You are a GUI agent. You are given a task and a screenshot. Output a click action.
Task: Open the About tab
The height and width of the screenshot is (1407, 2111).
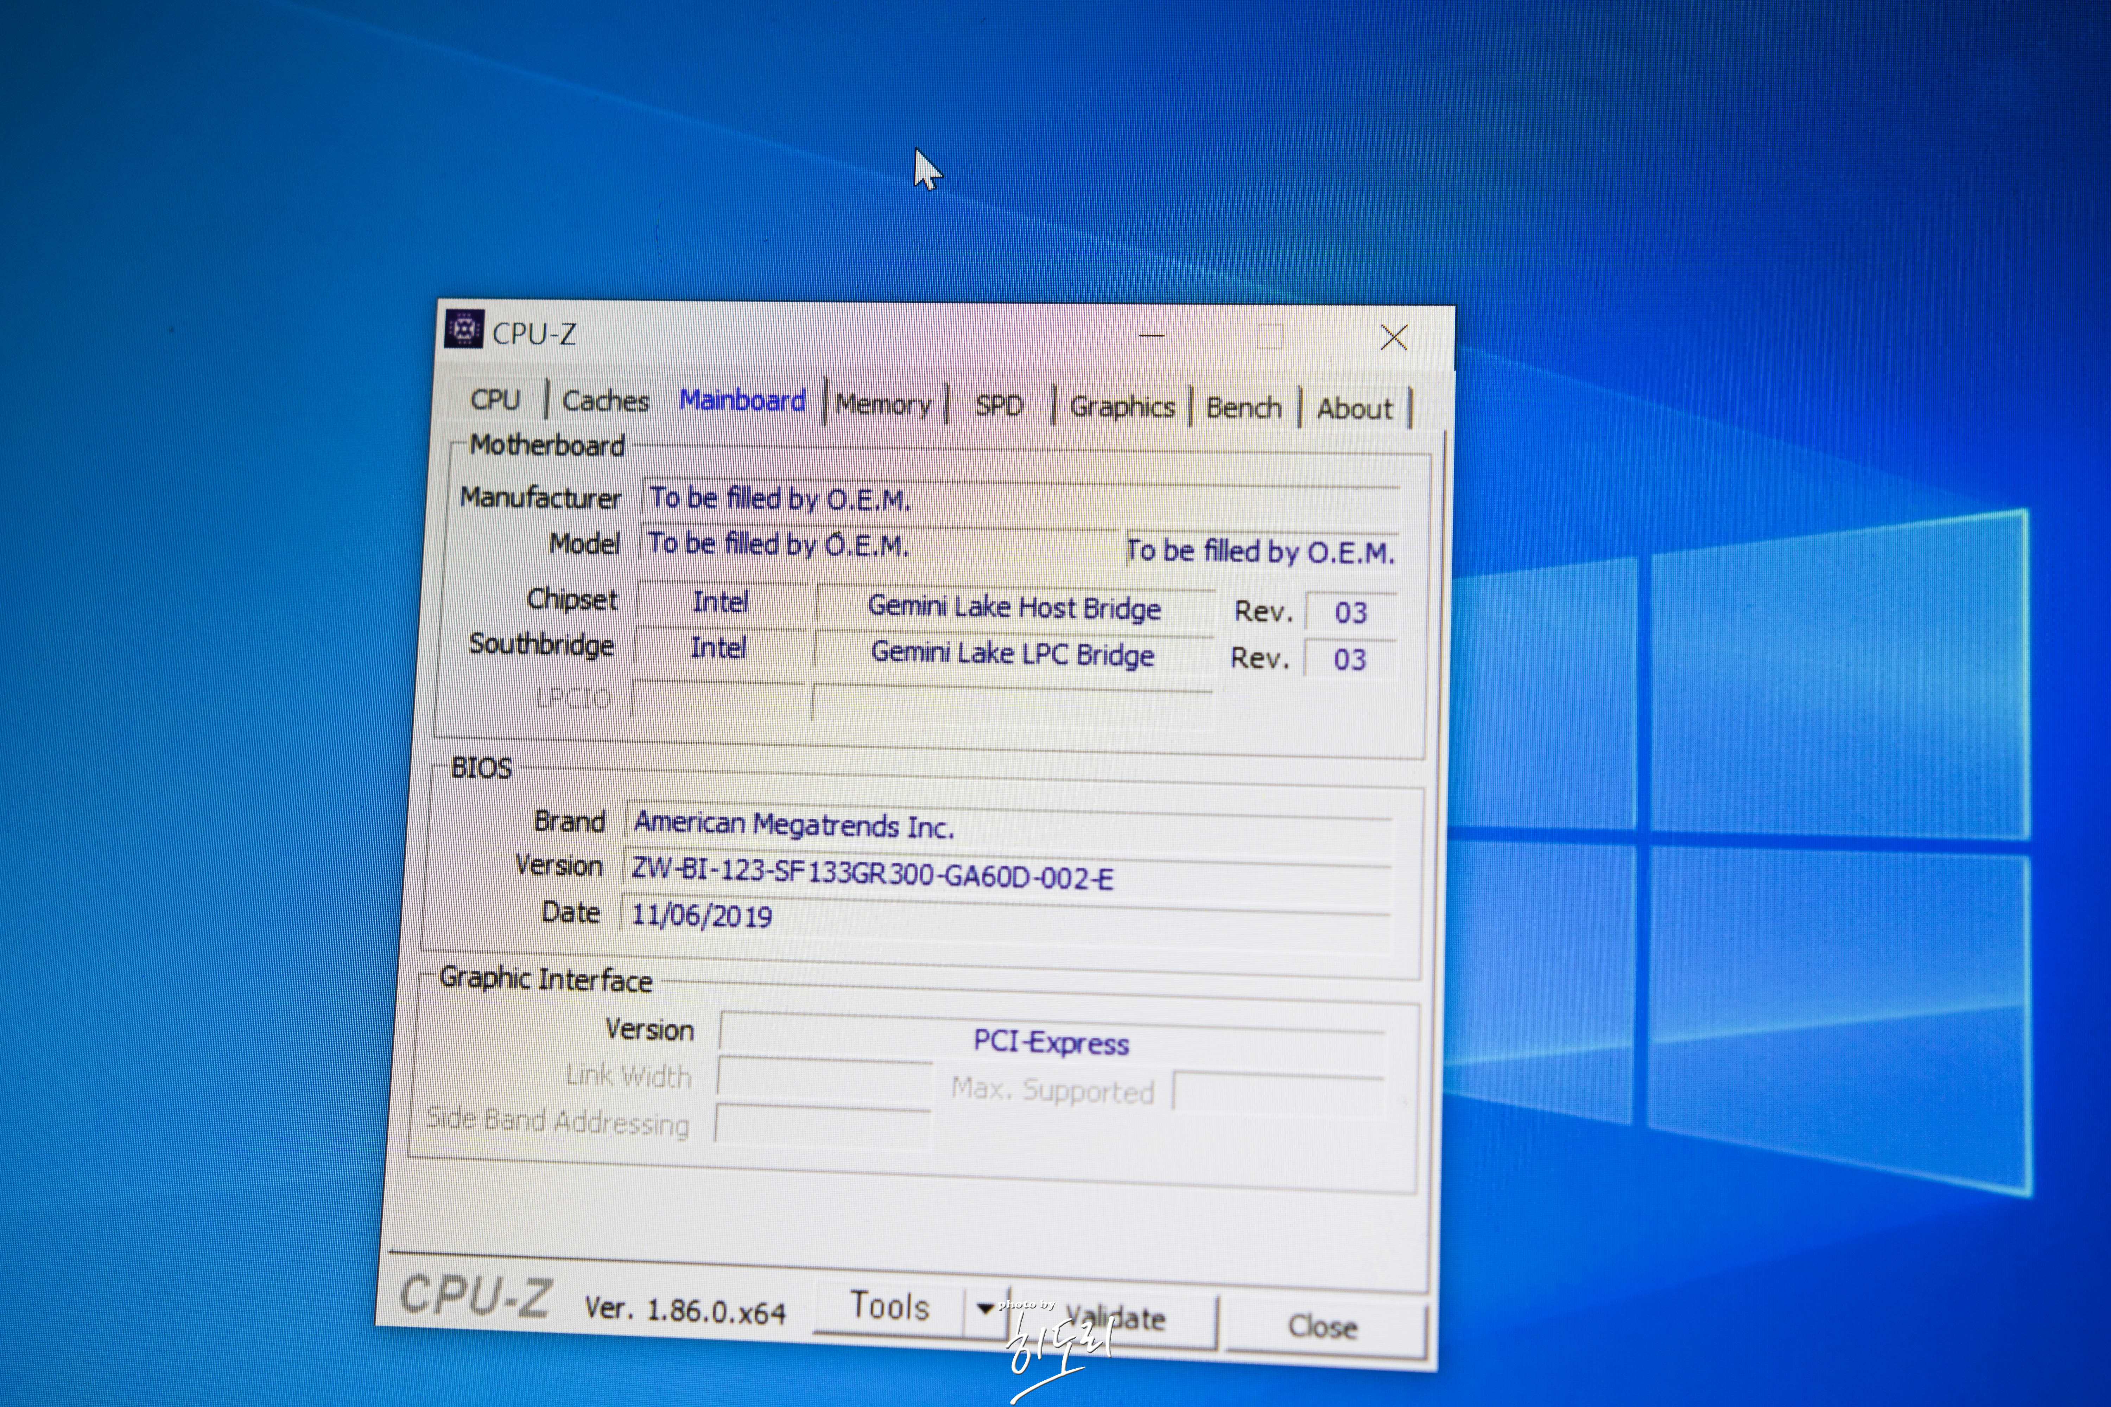1354,409
